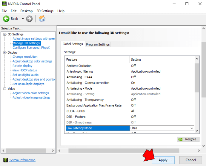The height and width of the screenshot is (166, 206).
Task: Click right pane scroll-down arrow
Action: [204, 146]
